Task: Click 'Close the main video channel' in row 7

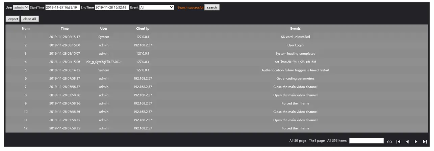Action: (x=296, y=87)
